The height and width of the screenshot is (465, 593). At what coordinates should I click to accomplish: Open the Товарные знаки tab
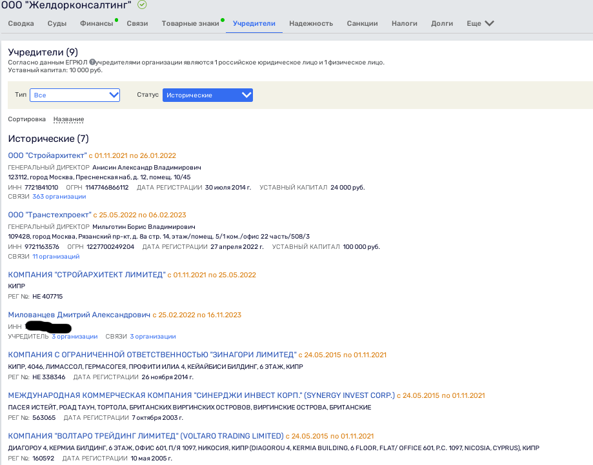[190, 24]
